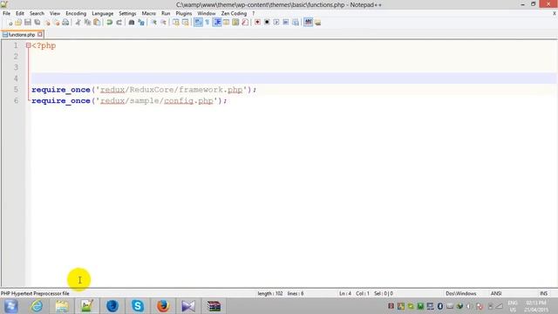Click the 'Ln : 4 Col : 1' status entry
The image size is (558, 314).
tap(354, 293)
